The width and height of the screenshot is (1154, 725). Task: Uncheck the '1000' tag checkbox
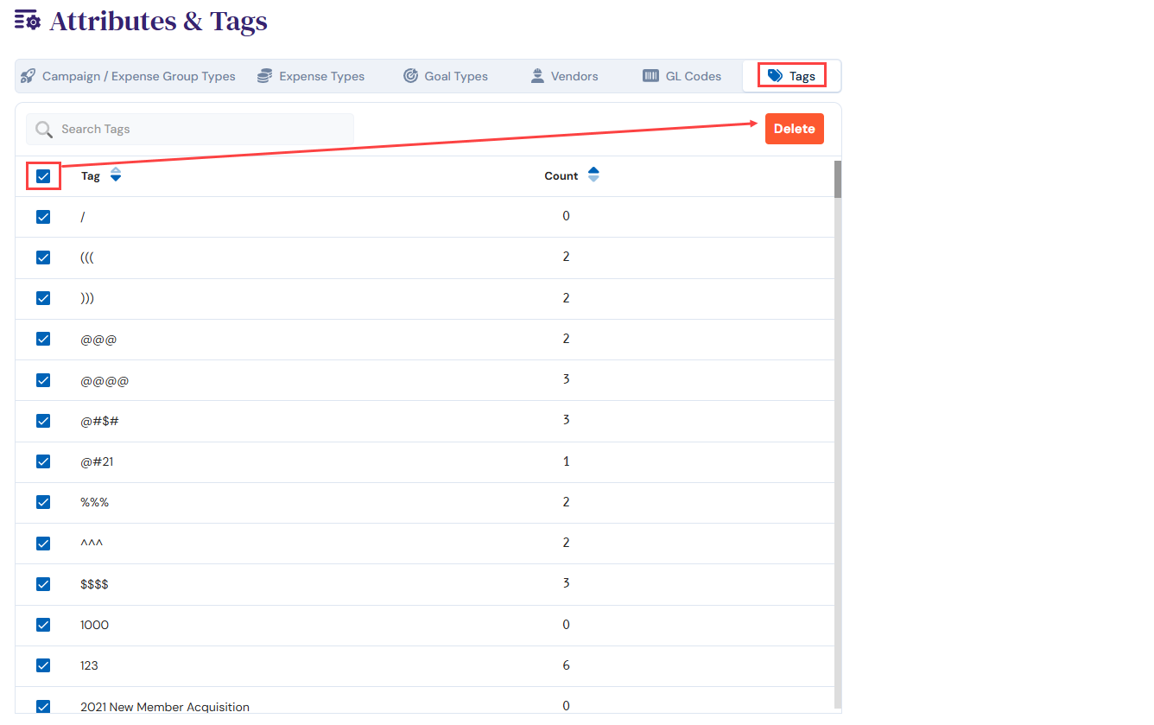[43, 625]
